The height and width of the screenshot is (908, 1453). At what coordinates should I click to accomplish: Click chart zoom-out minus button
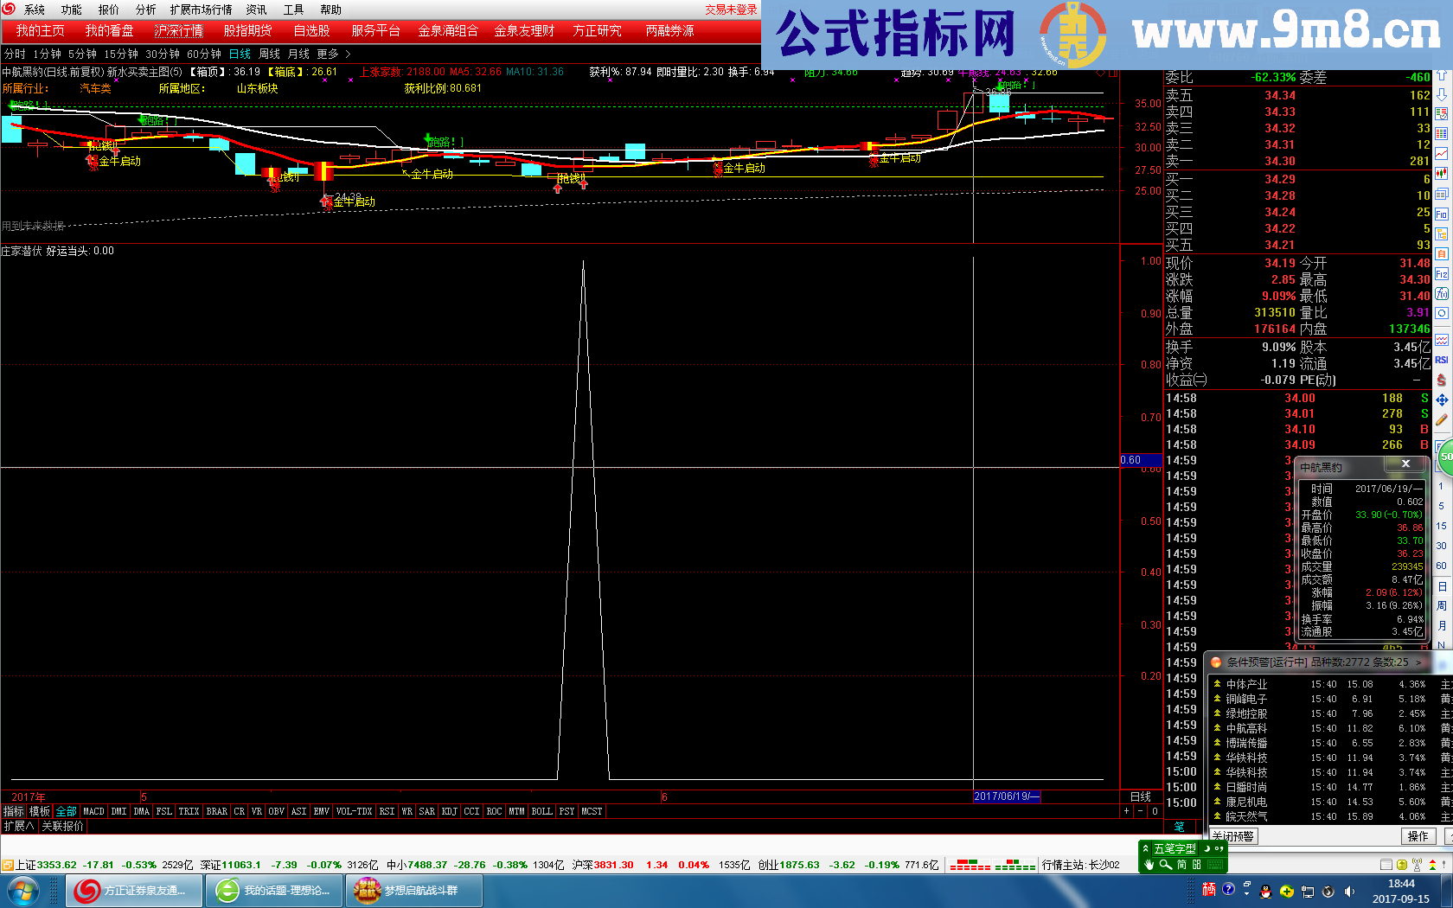1140,811
